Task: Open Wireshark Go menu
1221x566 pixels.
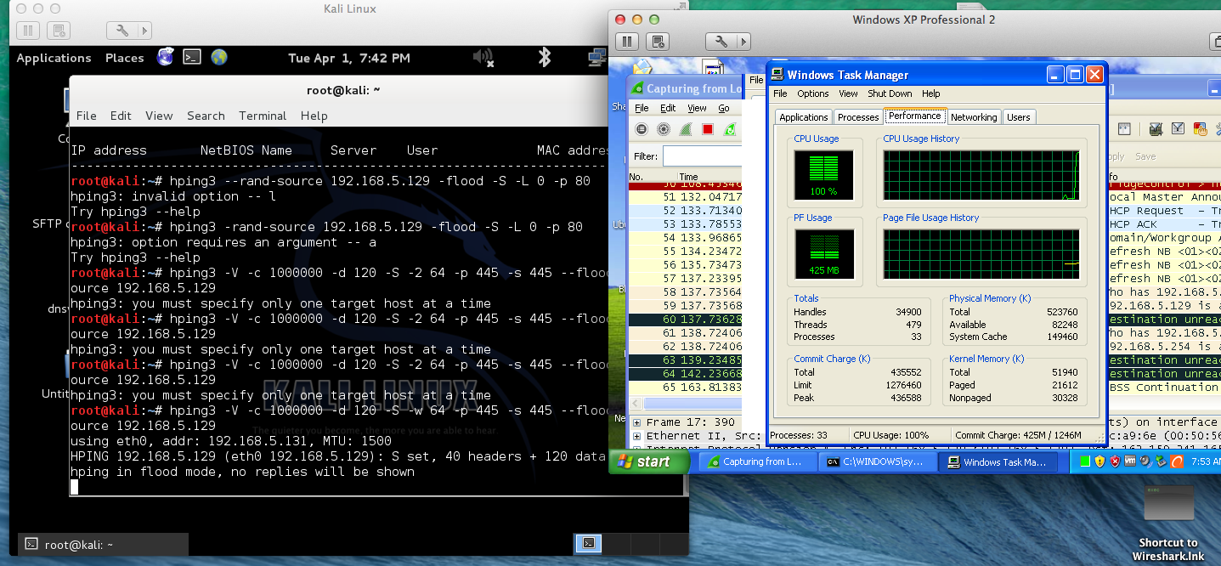Action: coord(724,108)
